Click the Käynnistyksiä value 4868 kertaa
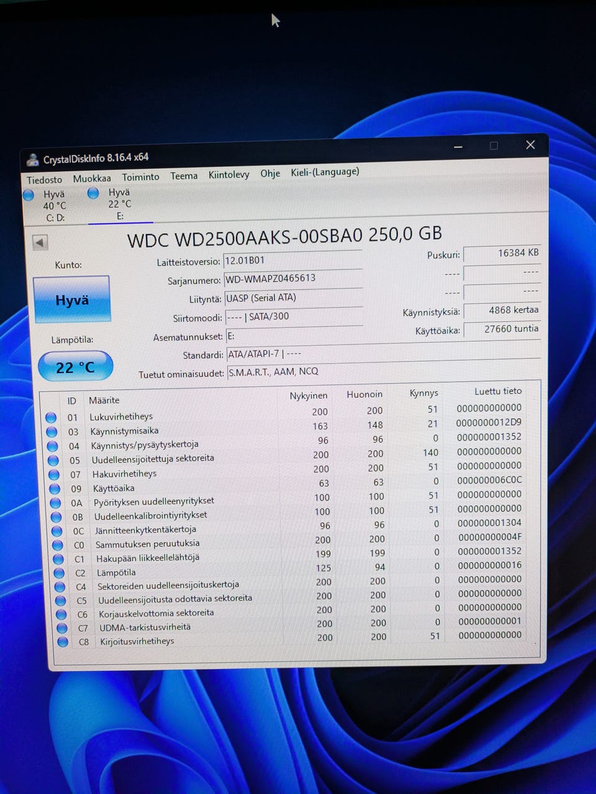Viewport: 596px width, 794px height. click(x=502, y=310)
